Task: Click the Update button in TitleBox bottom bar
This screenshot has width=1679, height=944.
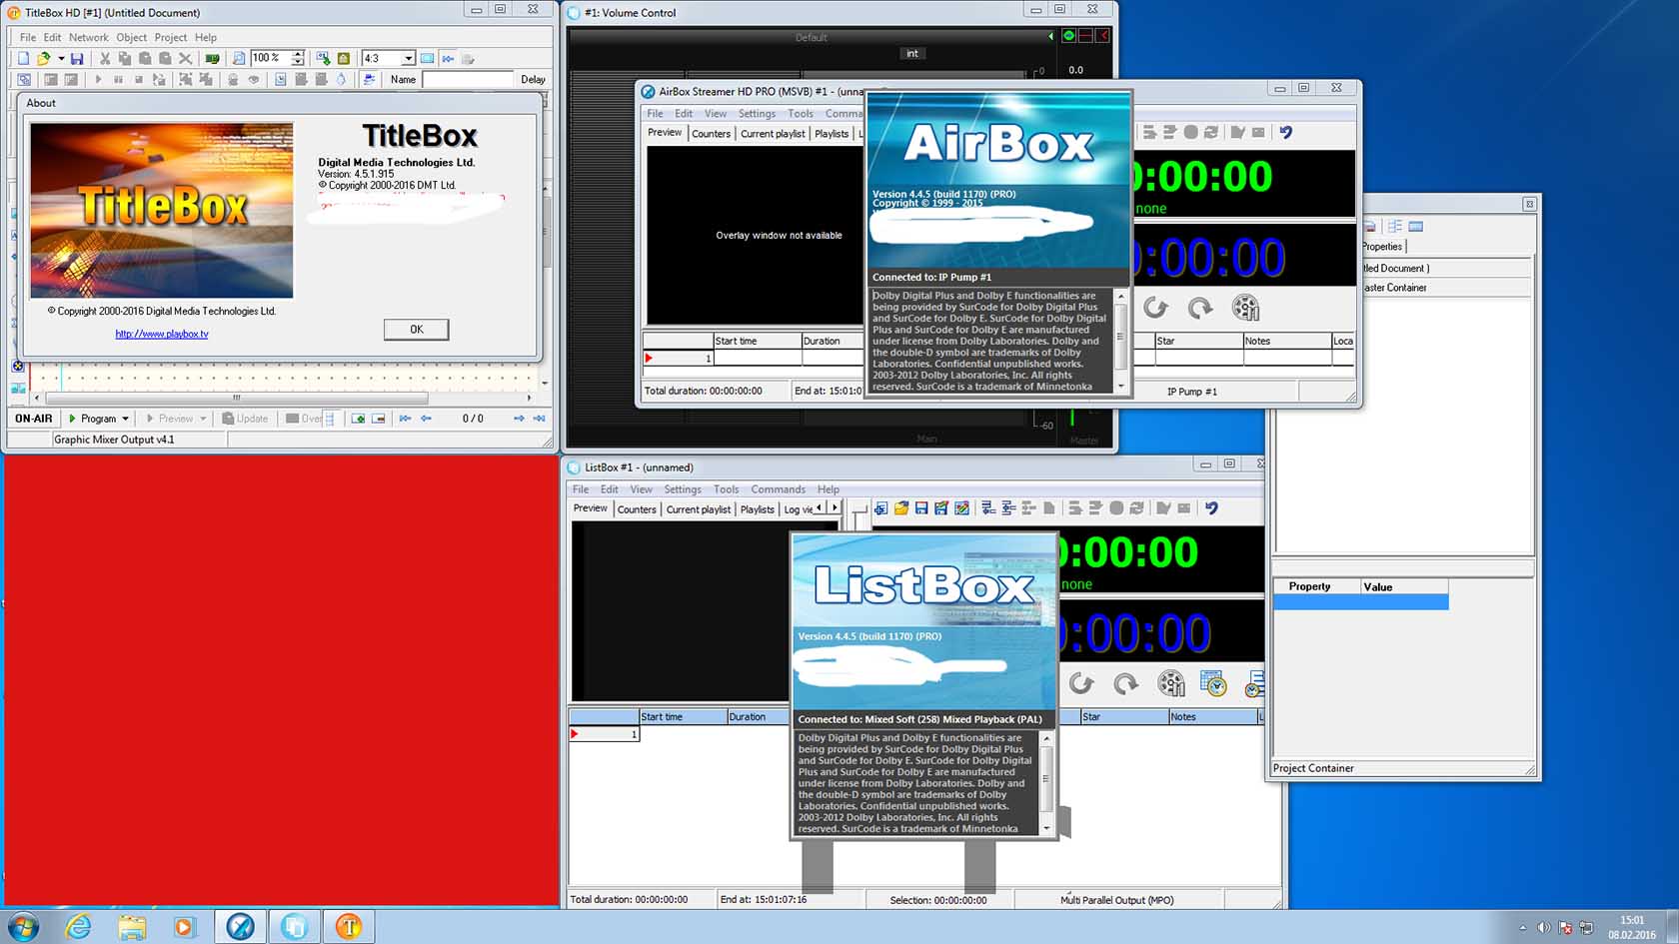Action: (245, 419)
